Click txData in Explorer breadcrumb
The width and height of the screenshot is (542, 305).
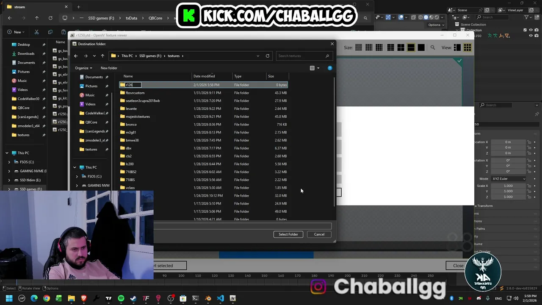coord(131,18)
